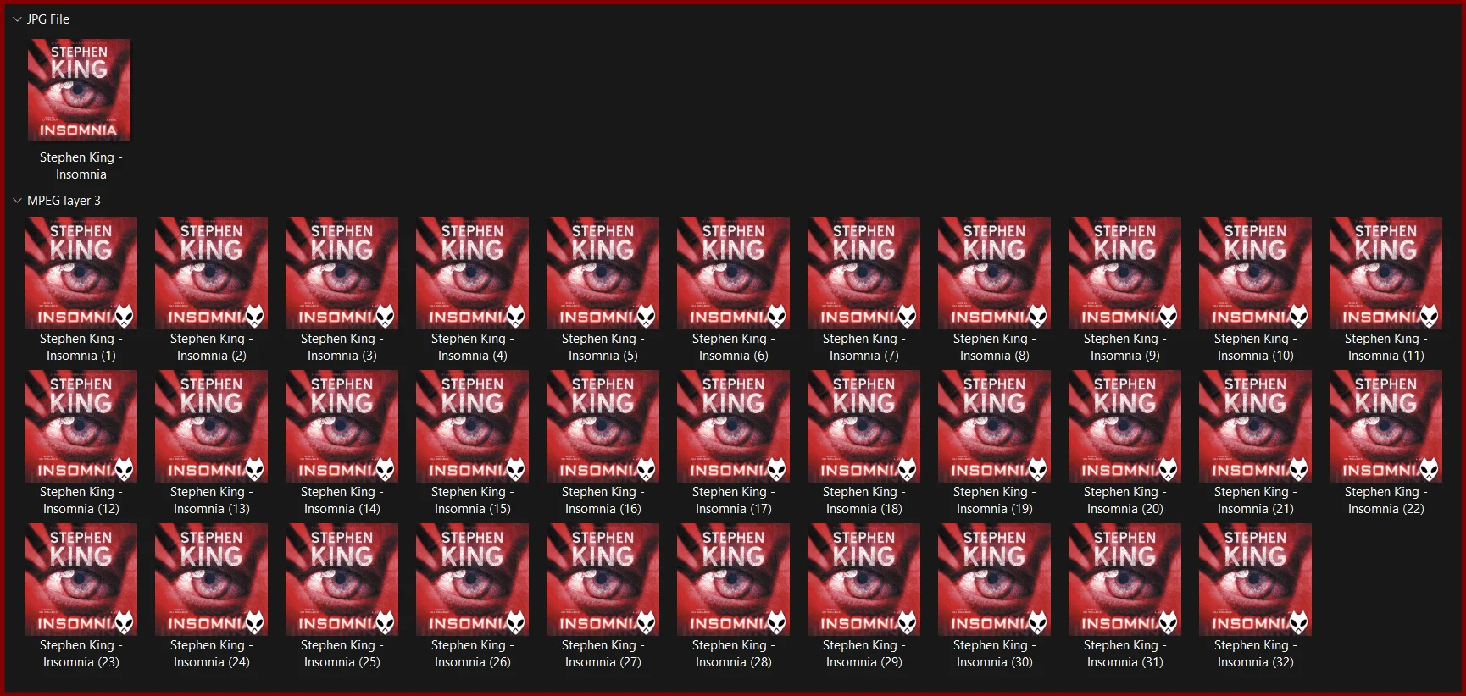The image size is (1466, 696).
Task: Click the file name 'Stephen King - Insomnia (32)'
Action: tap(1256, 654)
